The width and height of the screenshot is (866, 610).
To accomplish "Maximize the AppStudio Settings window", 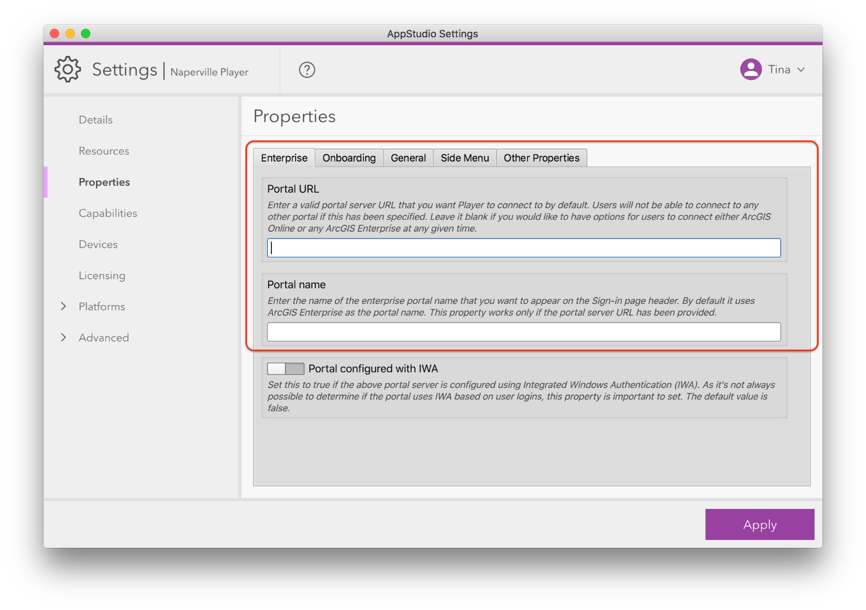I will (x=86, y=33).
